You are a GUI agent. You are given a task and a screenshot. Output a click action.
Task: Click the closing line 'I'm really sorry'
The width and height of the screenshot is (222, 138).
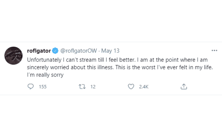(45, 75)
